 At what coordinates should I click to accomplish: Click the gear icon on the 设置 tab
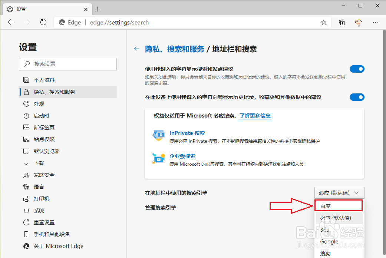10,9
